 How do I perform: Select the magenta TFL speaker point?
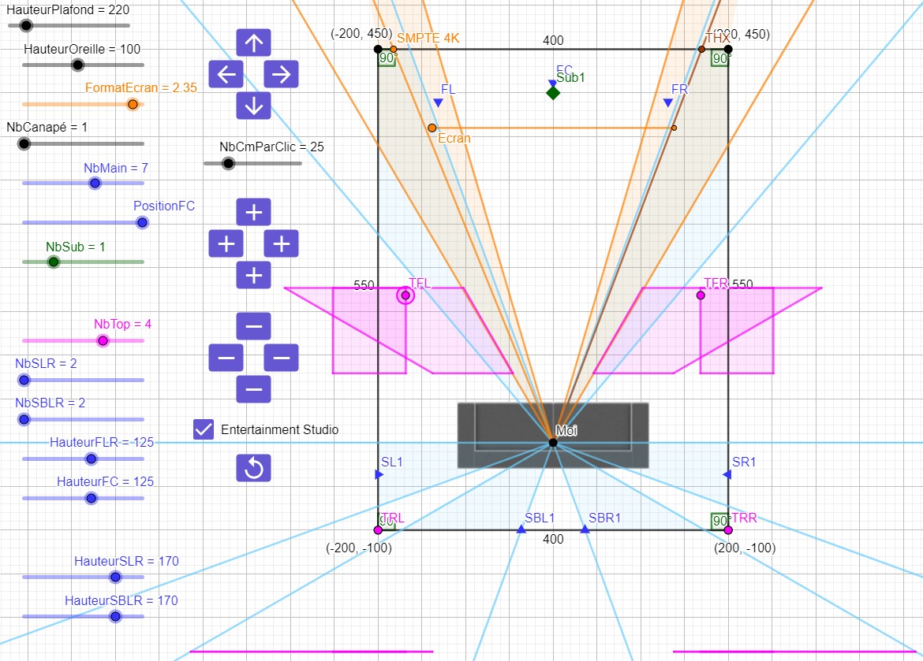coord(405,295)
